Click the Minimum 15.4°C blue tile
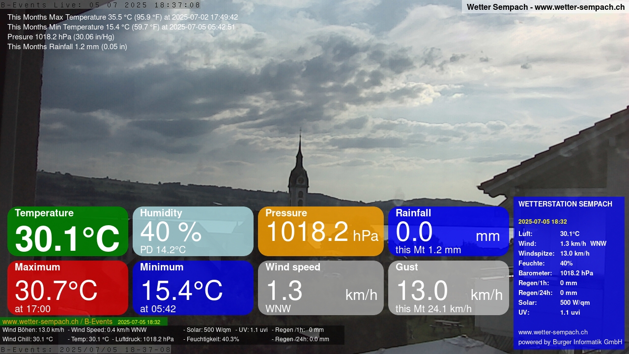The width and height of the screenshot is (629, 354). (x=193, y=288)
